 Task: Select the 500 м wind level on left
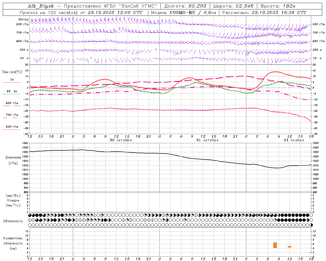coord(24,50)
